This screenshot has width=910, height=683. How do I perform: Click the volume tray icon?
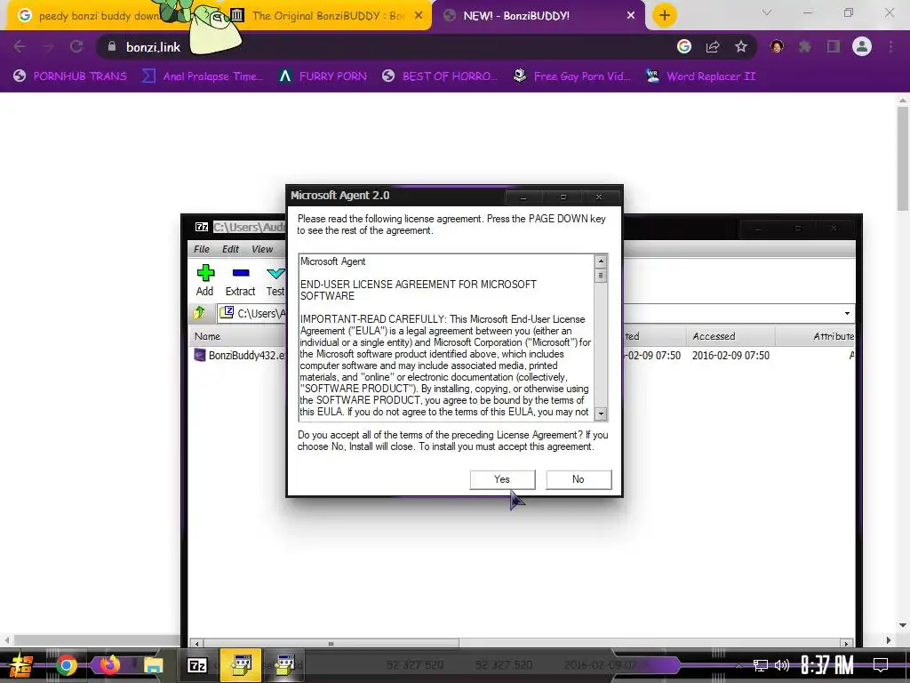tap(782, 665)
